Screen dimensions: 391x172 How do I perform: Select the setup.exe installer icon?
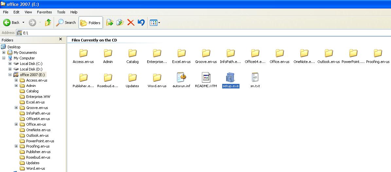tap(230, 77)
